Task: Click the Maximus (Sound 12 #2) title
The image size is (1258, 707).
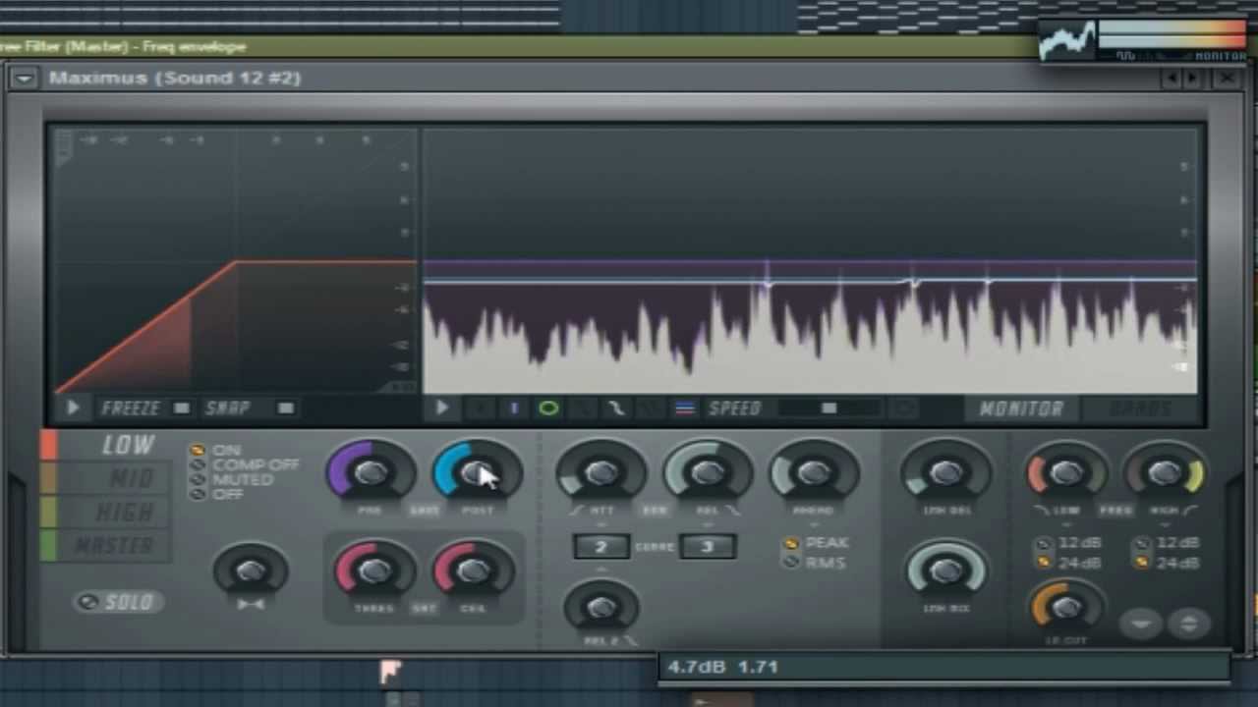Action: point(175,78)
